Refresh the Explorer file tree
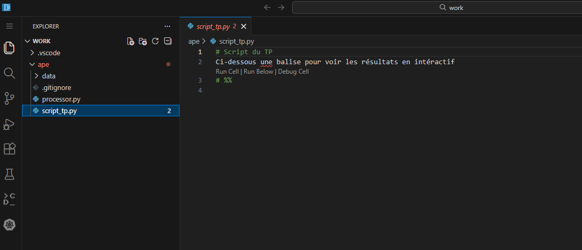Screen dimensions: 582x250 [x=155, y=41]
